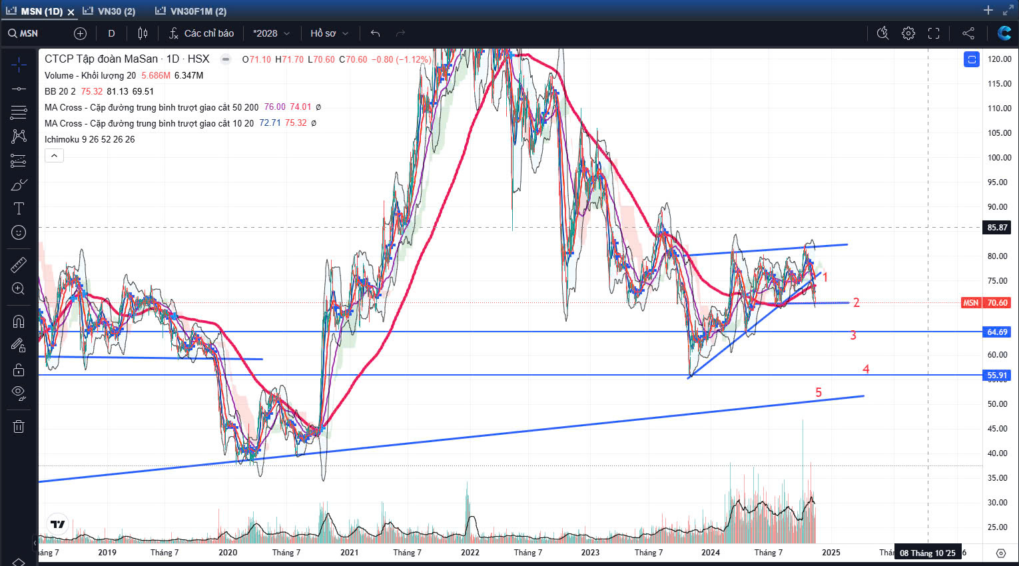Image resolution: width=1019 pixels, height=566 pixels.
Task: Activate the zoom in tool
Action: click(19, 289)
